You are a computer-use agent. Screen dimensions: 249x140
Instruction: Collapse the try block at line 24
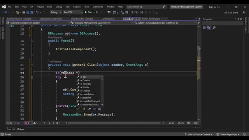tap(32, 77)
